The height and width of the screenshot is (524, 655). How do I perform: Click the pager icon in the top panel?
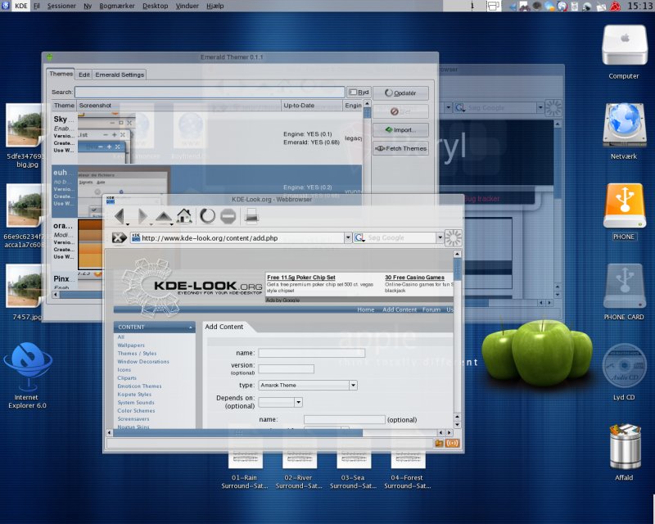point(494,6)
